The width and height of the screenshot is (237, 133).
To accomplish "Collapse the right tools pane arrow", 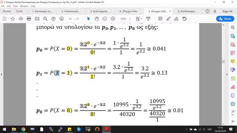I will click(227, 74).
